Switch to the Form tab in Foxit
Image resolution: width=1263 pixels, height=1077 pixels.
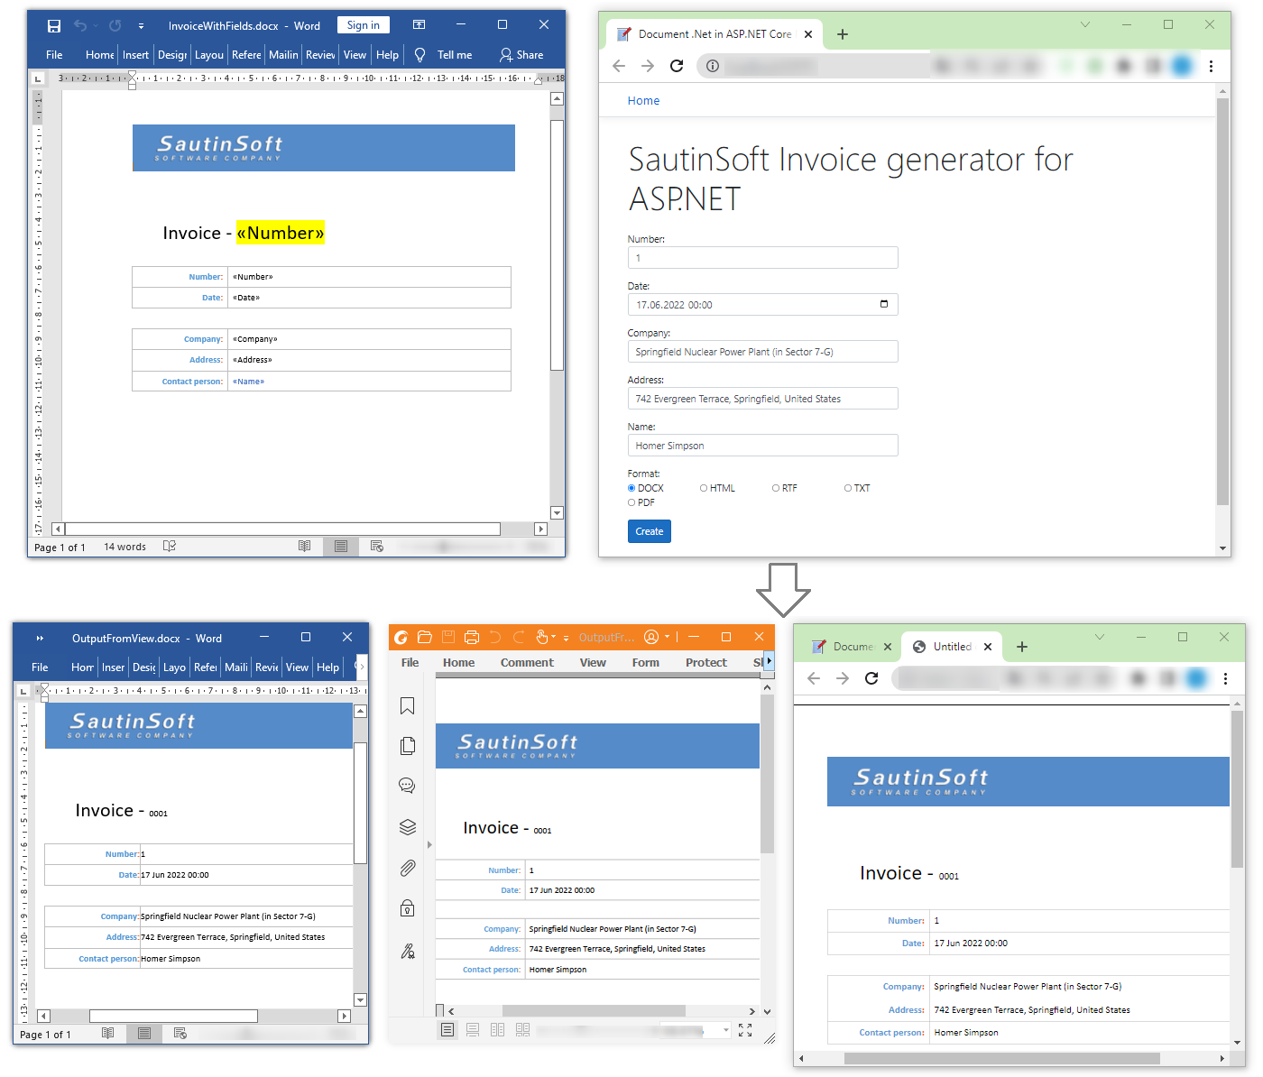coord(645,662)
